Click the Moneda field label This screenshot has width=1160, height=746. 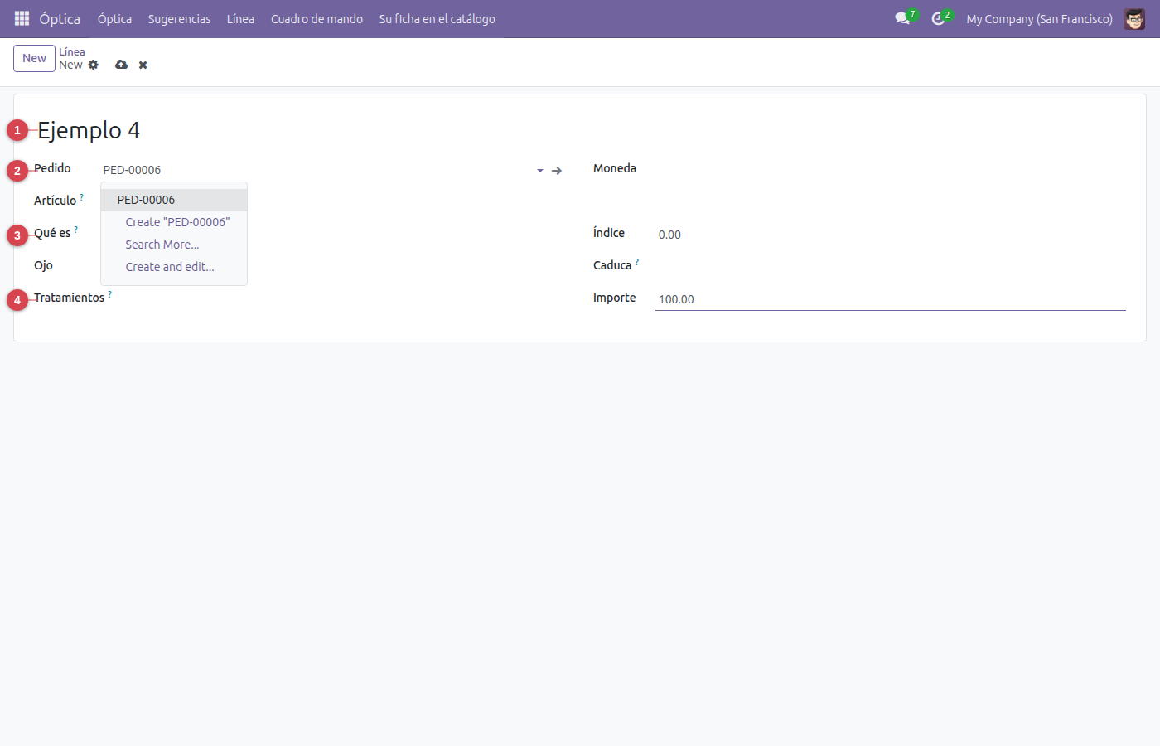tap(615, 168)
